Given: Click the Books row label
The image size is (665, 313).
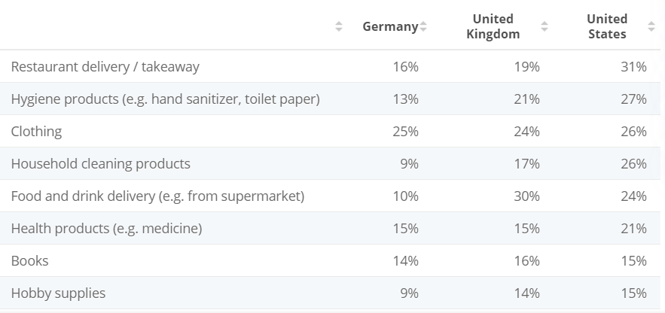Looking at the screenshot, I should coord(29,261).
